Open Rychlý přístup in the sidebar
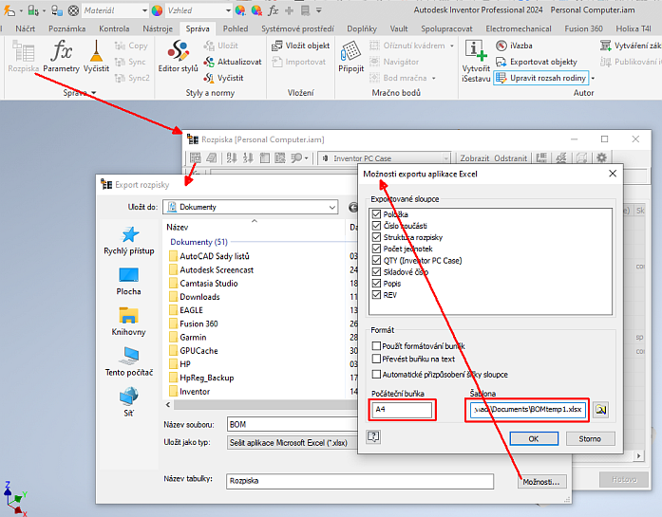The image size is (662, 517). click(128, 241)
